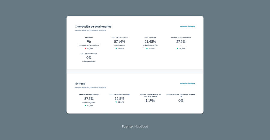
Task: Click info icon next to Cancelación de Suscripción
Action: (x=156, y=97)
